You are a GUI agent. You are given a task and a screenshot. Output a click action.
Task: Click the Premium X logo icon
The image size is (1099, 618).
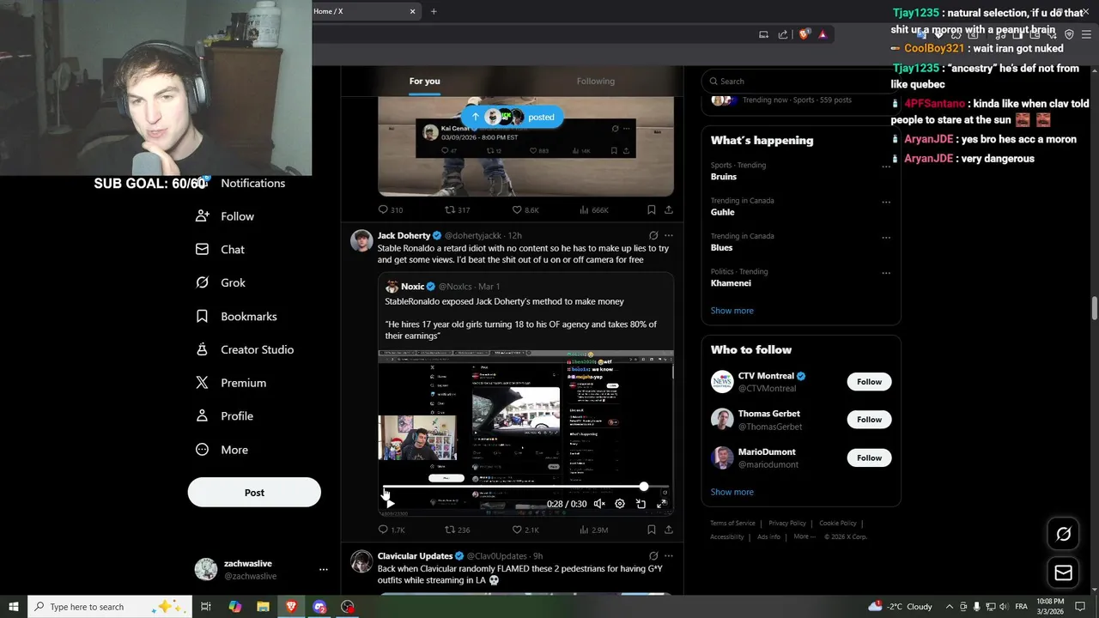coord(202,383)
